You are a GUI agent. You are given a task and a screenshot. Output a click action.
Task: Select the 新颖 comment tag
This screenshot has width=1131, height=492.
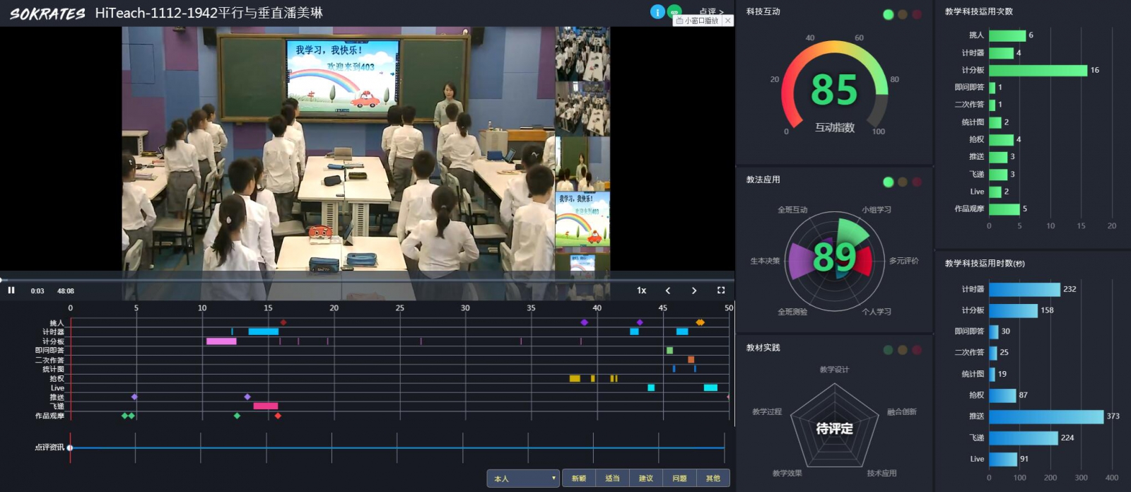579,479
